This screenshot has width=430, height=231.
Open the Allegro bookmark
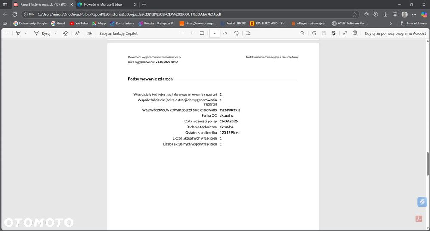(309, 24)
